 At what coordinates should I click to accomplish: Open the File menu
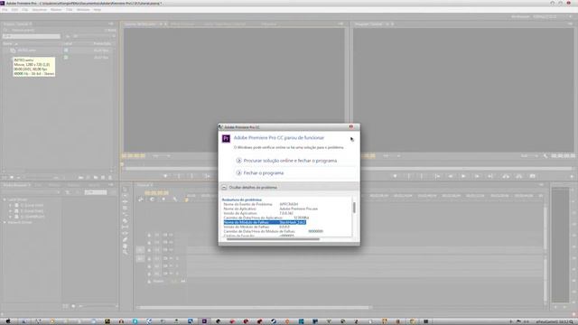5,10
